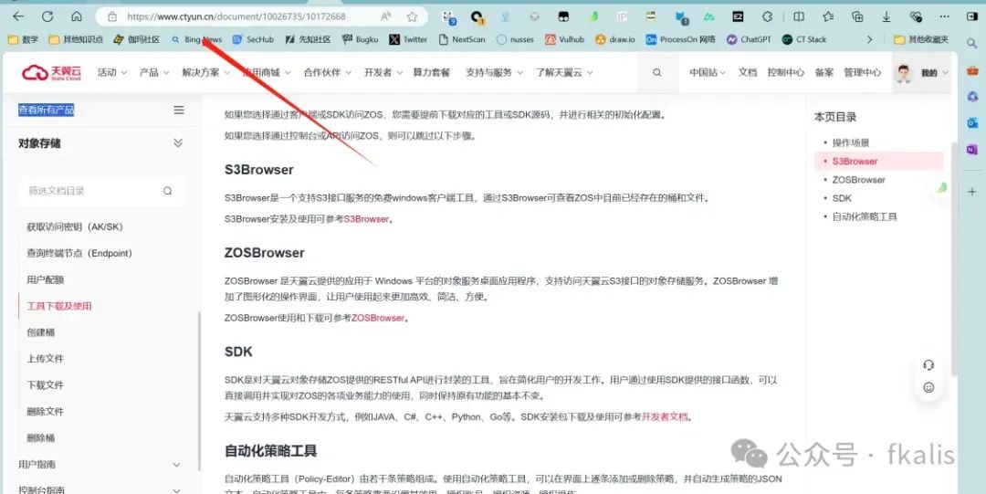Open 获取访问密钥（AK/SK） in sidebar
The image size is (986, 494).
coord(74,226)
